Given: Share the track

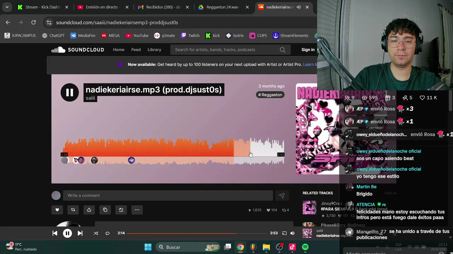Looking at the screenshot, I should pyautogui.click(x=89, y=210).
